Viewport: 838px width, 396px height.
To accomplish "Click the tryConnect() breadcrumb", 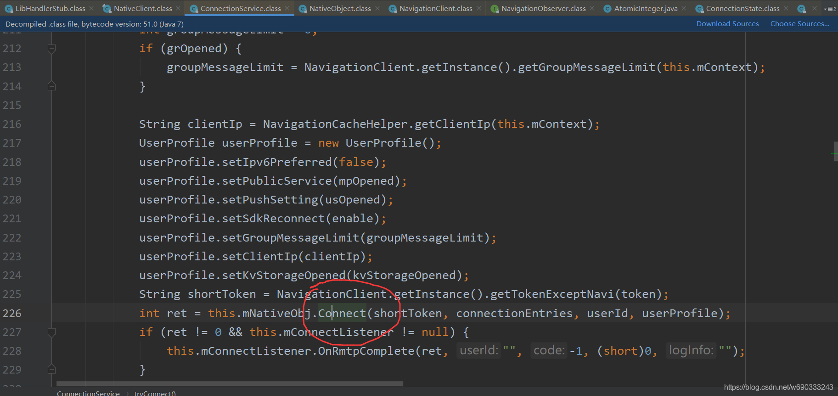I will pos(155,393).
